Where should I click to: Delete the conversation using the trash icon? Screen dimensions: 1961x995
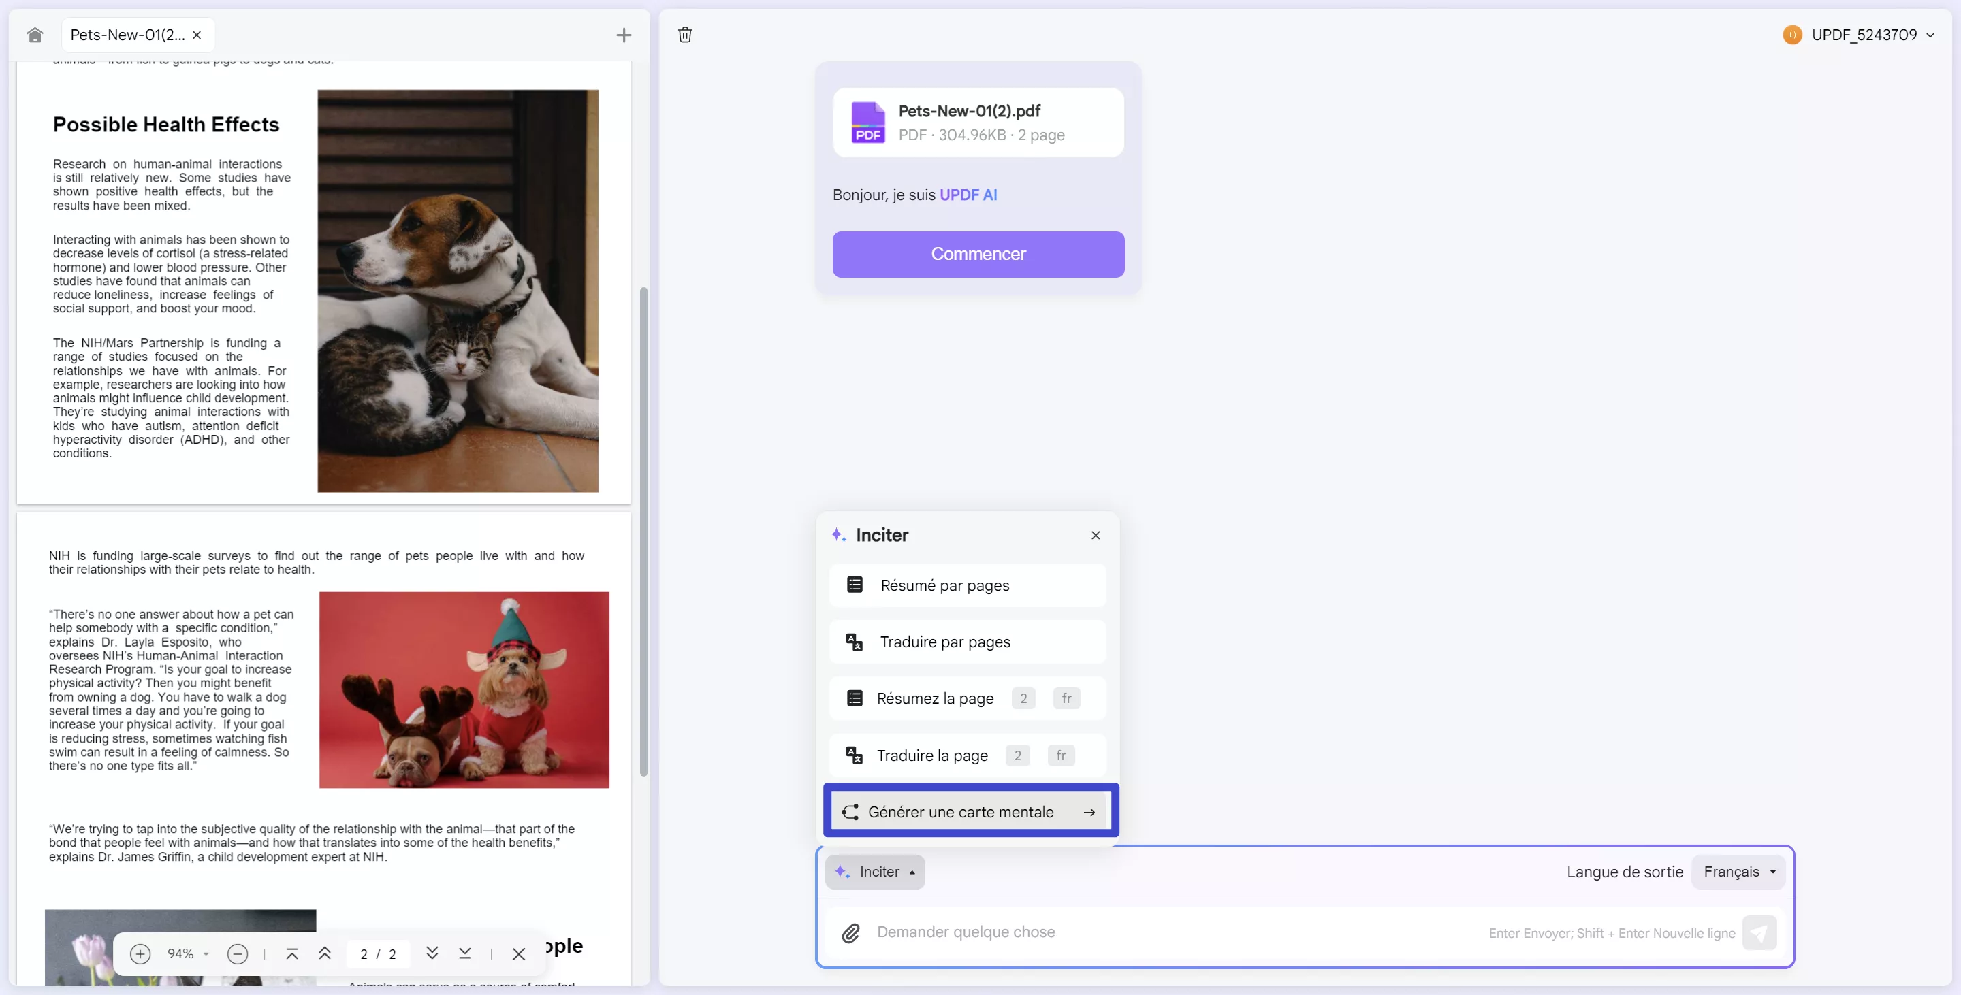(684, 34)
